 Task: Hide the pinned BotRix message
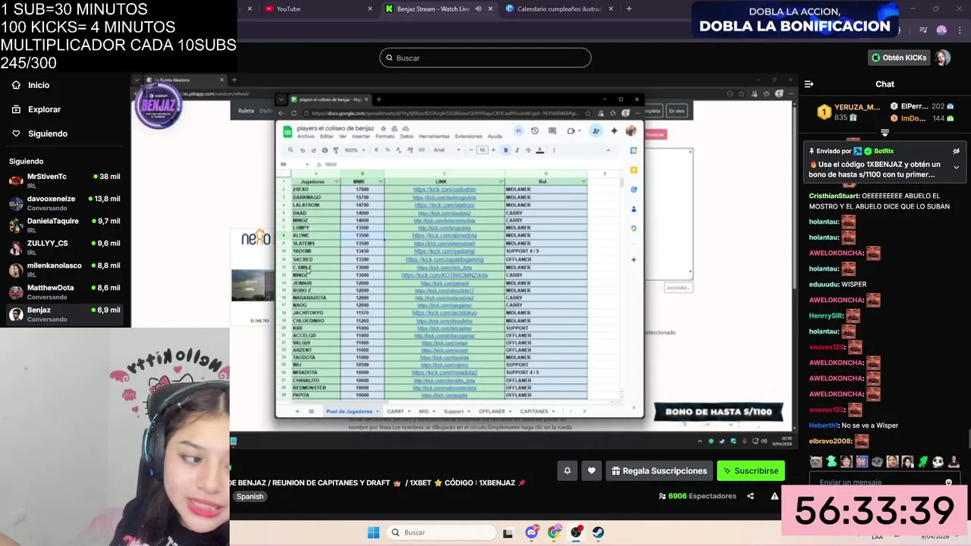pos(956,151)
